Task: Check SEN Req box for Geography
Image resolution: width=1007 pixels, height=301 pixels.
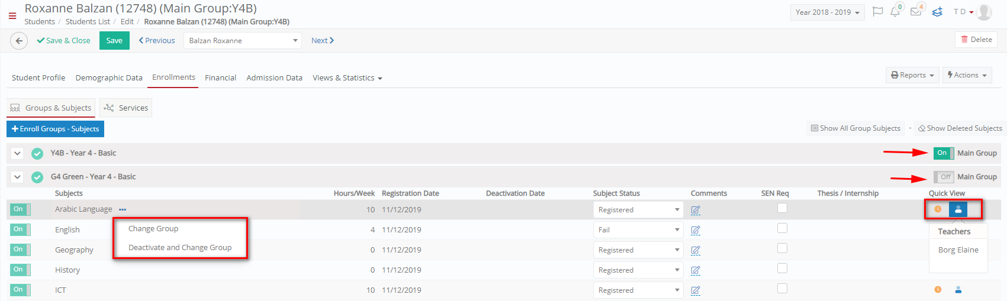Action: click(x=782, y=248)
